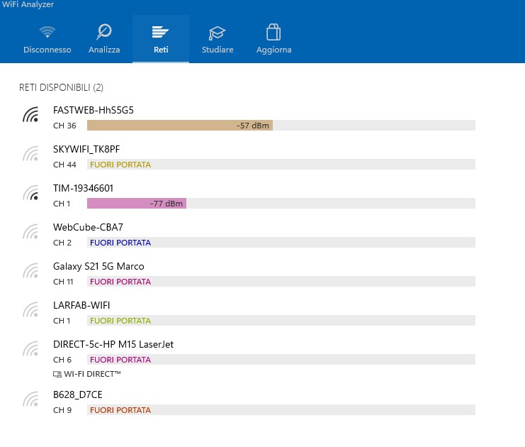Select the WebCube-CBA7 network name
The image size is (525, 447).
(x=88, y=227)
